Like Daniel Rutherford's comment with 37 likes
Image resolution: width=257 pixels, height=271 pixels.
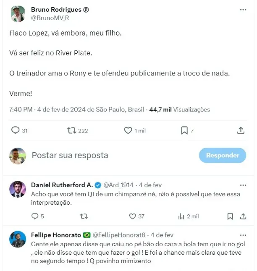(x=133, y=216)
